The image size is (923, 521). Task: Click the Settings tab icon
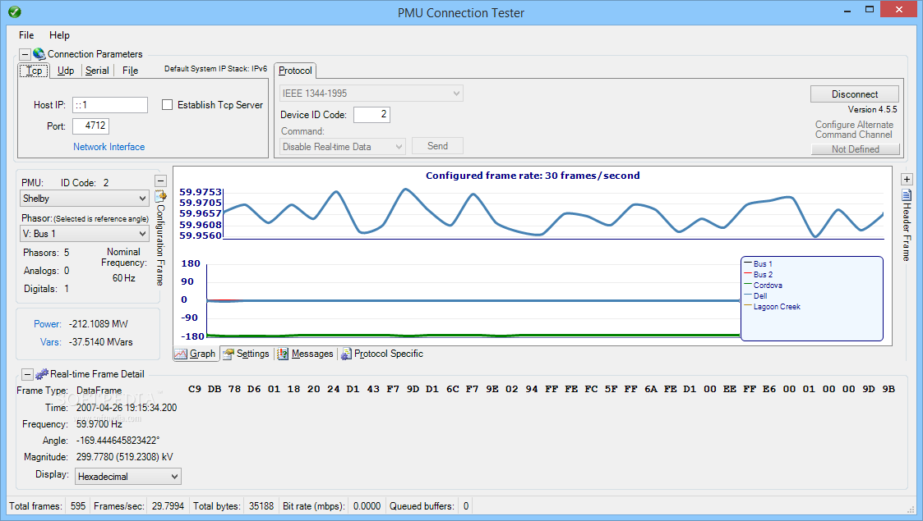coord(228,354)
